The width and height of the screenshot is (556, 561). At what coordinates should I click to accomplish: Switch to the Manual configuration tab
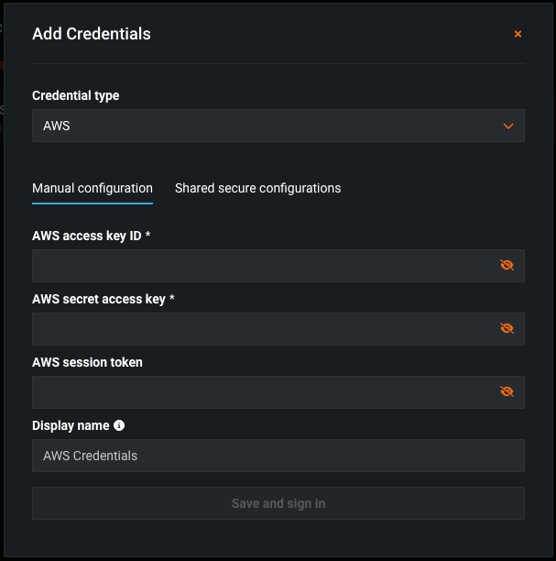[x=93, y=188]
